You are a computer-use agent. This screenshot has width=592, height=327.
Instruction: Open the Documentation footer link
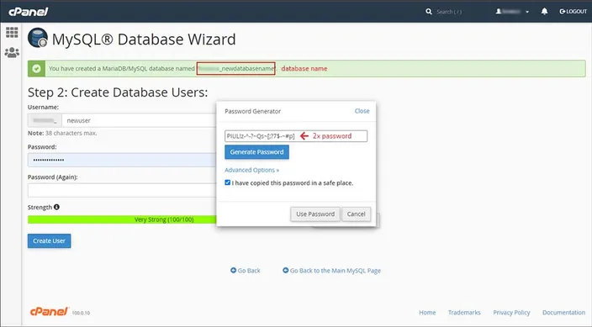[563, 313]
